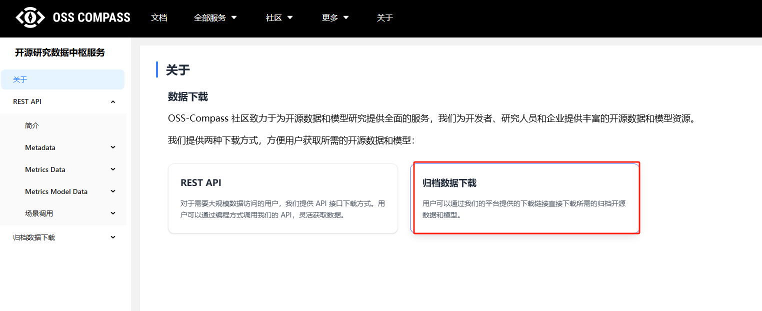
Task: Collapse the REST API sidebar section
Action: pos(113,102)
